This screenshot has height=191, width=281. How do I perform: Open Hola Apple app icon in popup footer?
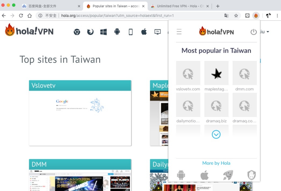205,175
